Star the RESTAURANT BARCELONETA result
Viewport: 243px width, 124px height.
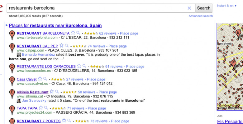73,33
